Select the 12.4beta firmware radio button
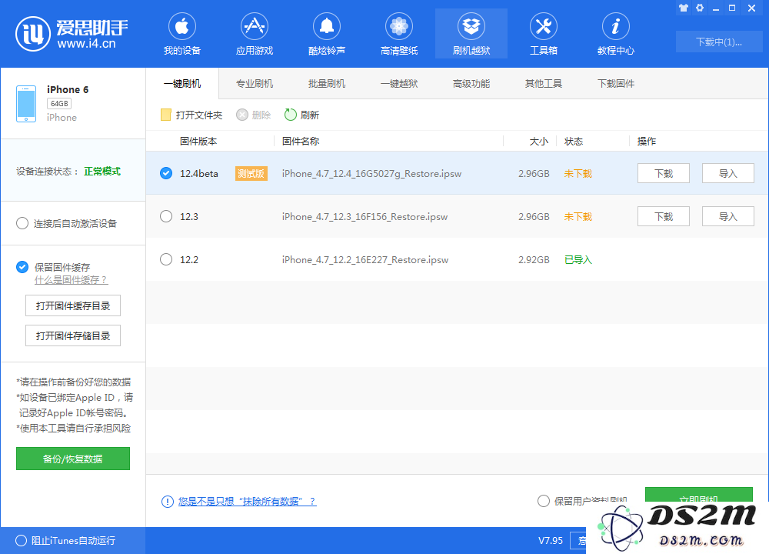This screenshot has height=554, width=769. 166,173
